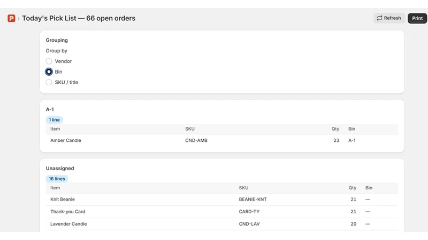This screenshot has width=428, height=240.
Task: Click the A-1 group heading
Action: click(50, 109)
